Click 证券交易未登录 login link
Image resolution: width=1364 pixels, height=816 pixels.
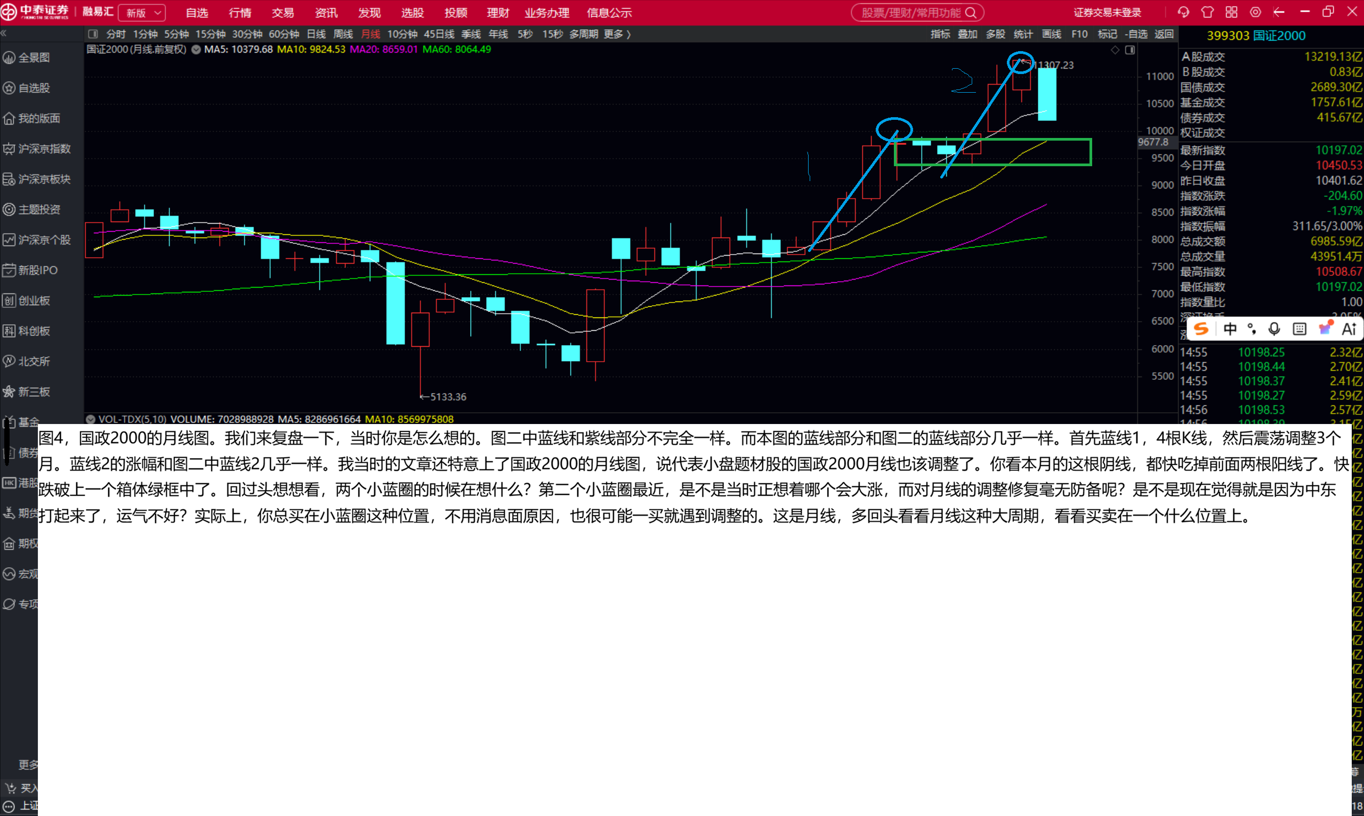(1107, 13)
